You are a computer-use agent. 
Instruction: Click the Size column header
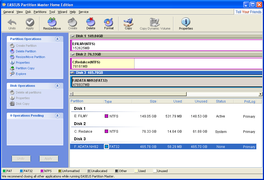tap(153, 101)
